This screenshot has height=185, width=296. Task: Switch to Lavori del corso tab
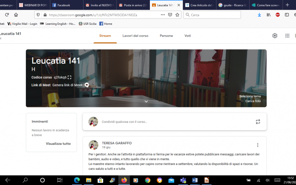135,36
